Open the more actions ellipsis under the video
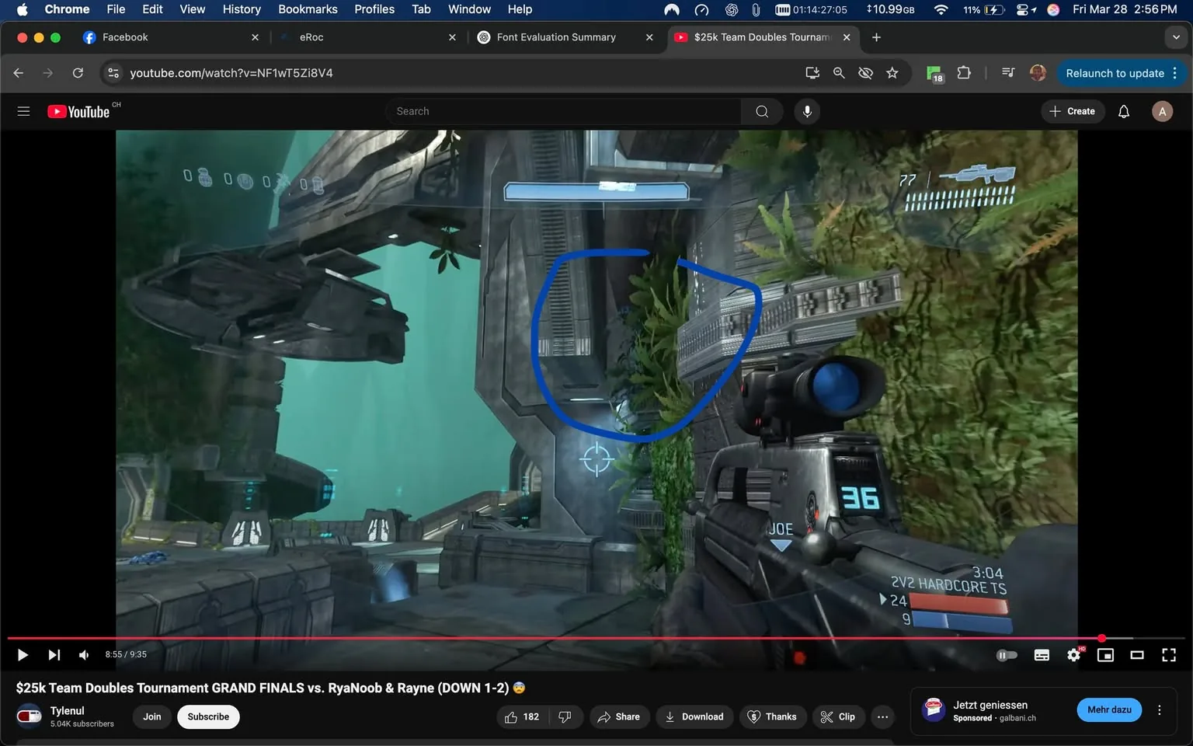This screenshot has height=746, width=1193. click(882, 716)
